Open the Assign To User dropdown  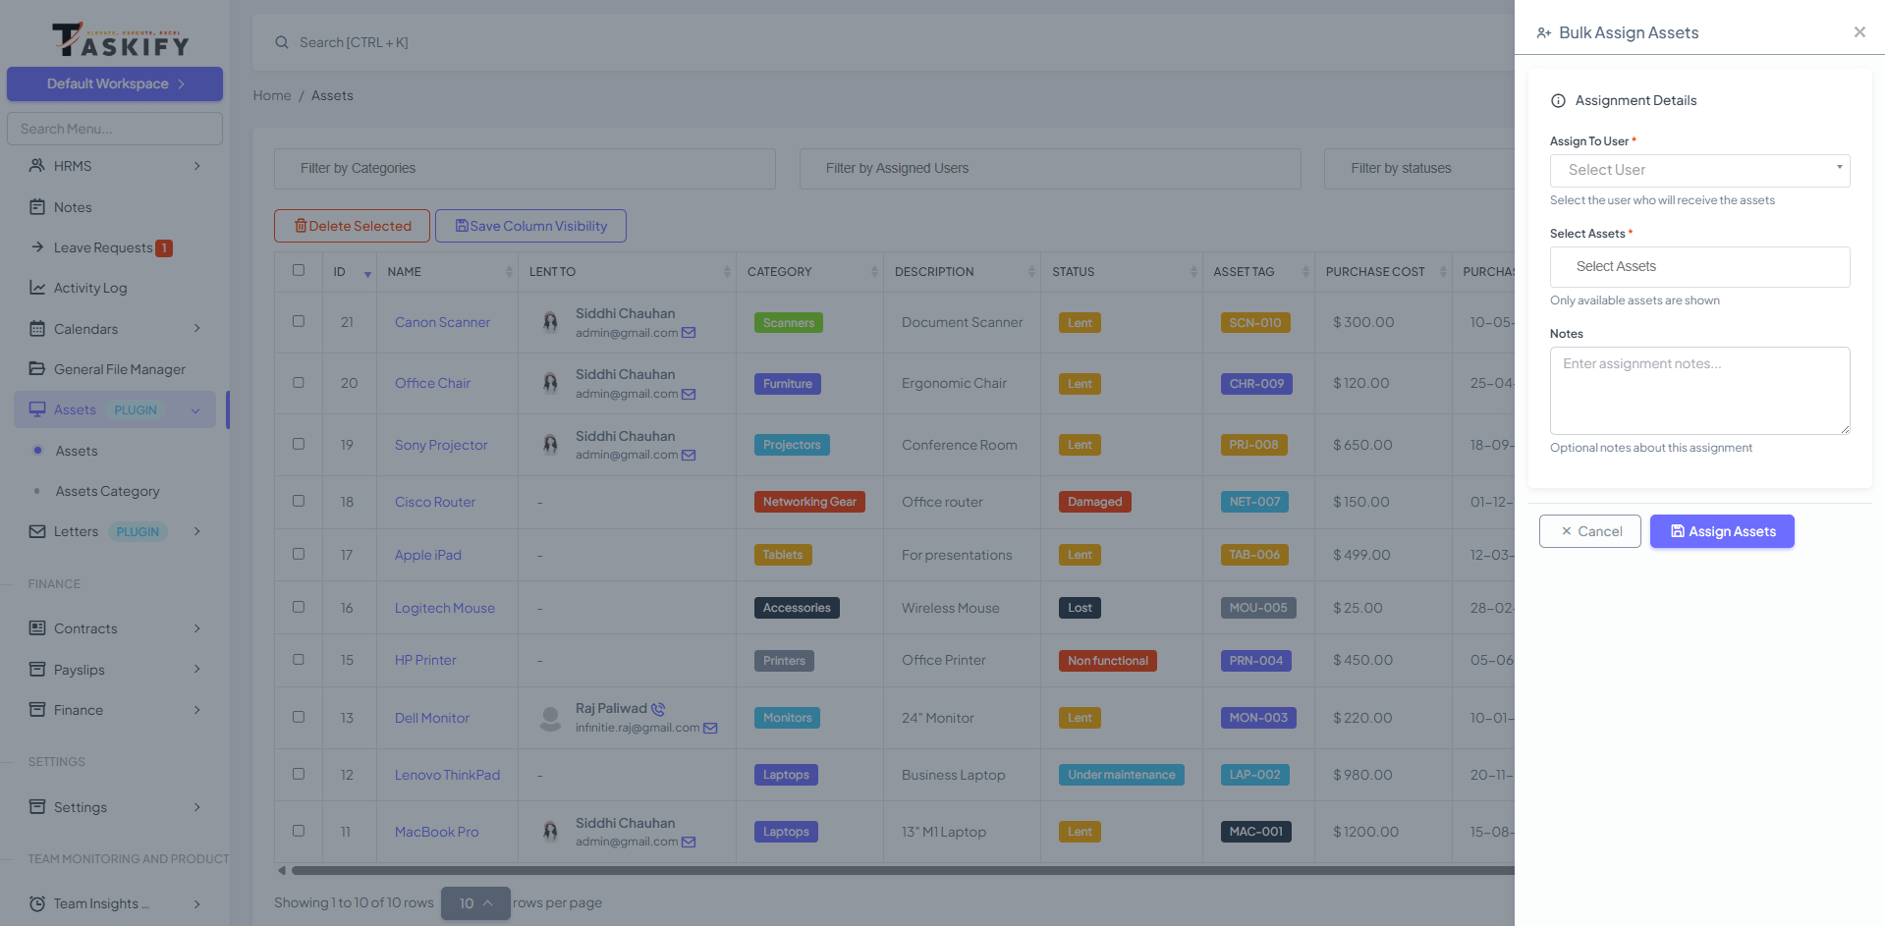tap(1699, 171)
